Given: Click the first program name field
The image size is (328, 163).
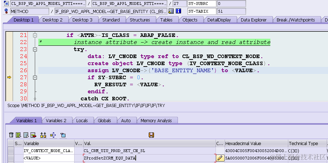Looking at the screenshot, I should point(48,4).
